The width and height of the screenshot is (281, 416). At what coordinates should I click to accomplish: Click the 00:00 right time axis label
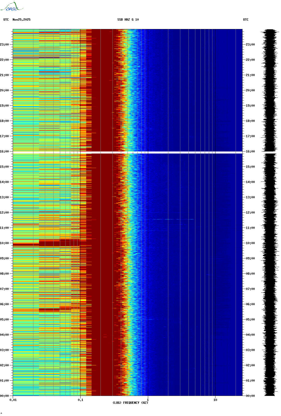pos(250,396)
